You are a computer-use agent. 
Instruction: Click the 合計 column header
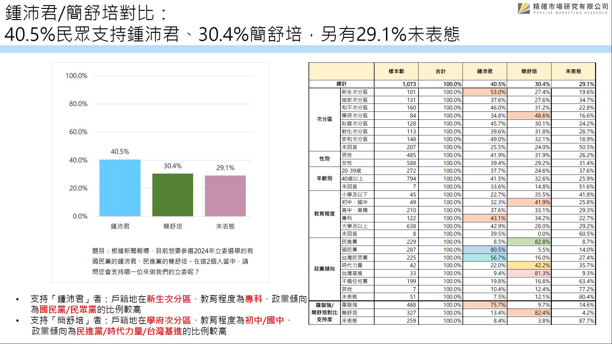tap(441, 71)
